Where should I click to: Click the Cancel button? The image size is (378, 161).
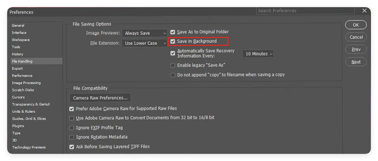[x=356, y=37]
